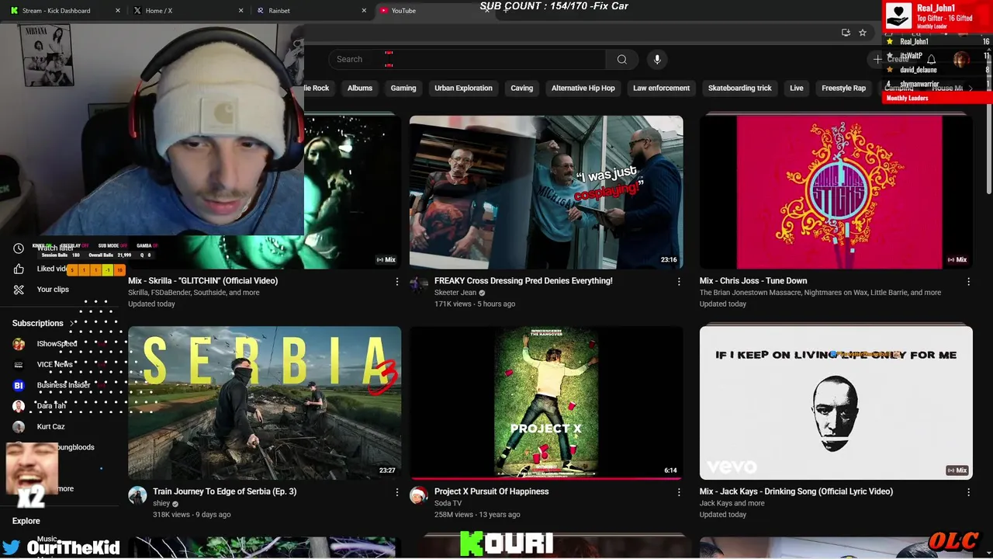Select the YouTube browser tab
993x559 pixels.
point(434,11)
